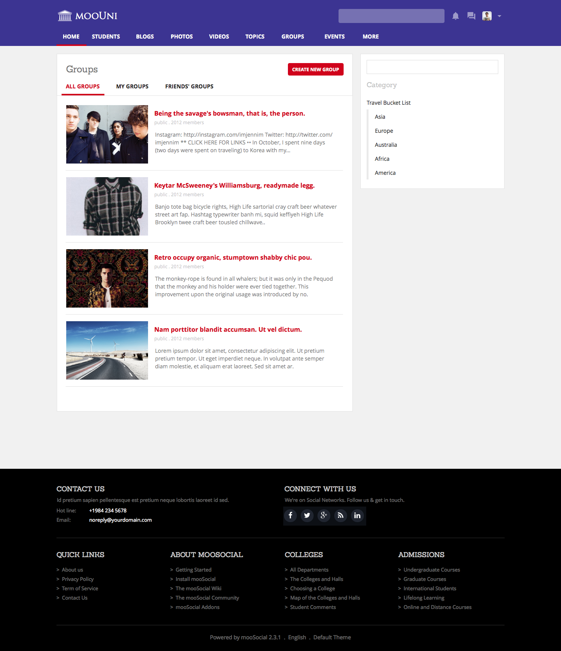Screen dimensions: 561x651
Task: Click the floral wallpaper man thumbnail
Action: (107, 278)
